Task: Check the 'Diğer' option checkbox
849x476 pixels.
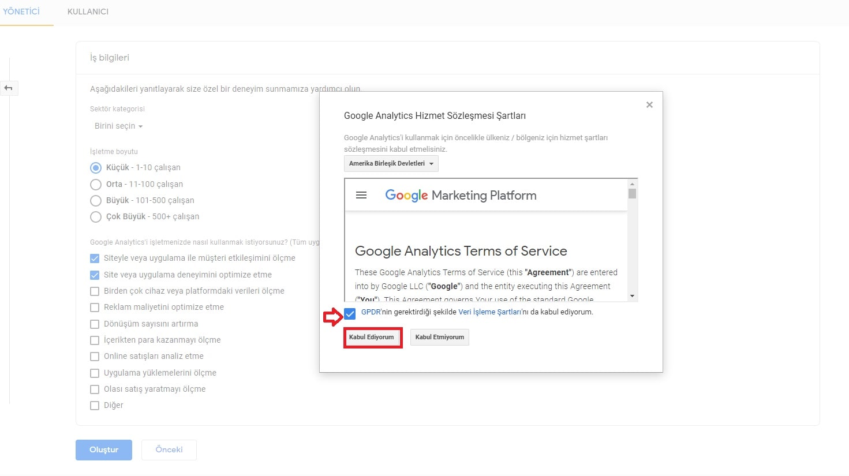Action: 95,406
